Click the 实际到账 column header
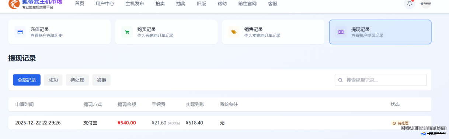The width and height of the screenshot is (449, 139). [195, 105]
